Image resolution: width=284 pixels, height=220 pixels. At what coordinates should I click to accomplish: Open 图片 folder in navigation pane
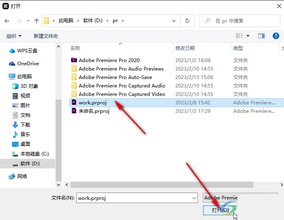pyautogui.click(x=21, y=106)
